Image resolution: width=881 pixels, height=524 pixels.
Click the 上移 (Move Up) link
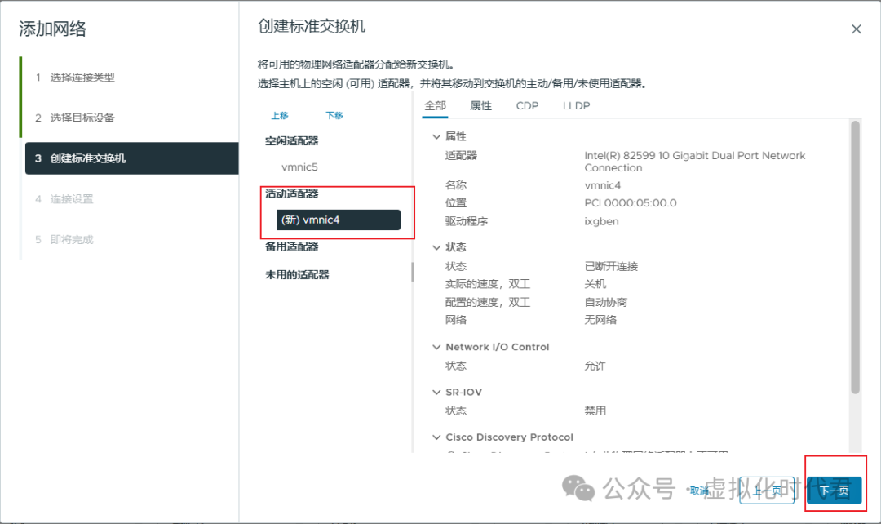tap(279, 115)
